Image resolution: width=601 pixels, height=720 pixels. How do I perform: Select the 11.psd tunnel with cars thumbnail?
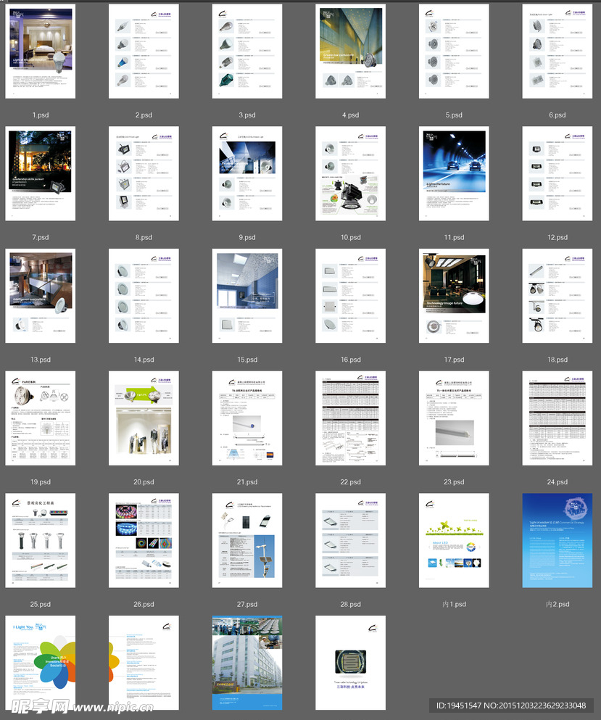pyautogui.click(x=454, y=174)
